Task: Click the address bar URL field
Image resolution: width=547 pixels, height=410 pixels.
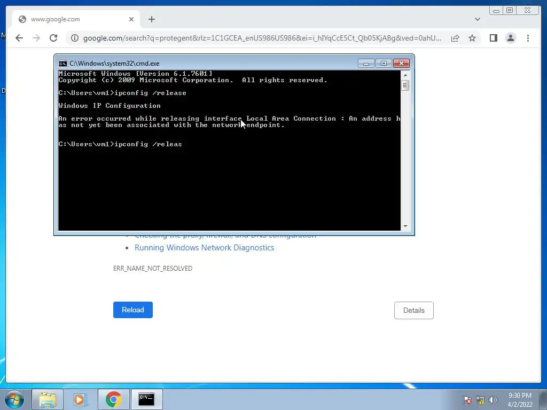Action: (x=262, y=38)
